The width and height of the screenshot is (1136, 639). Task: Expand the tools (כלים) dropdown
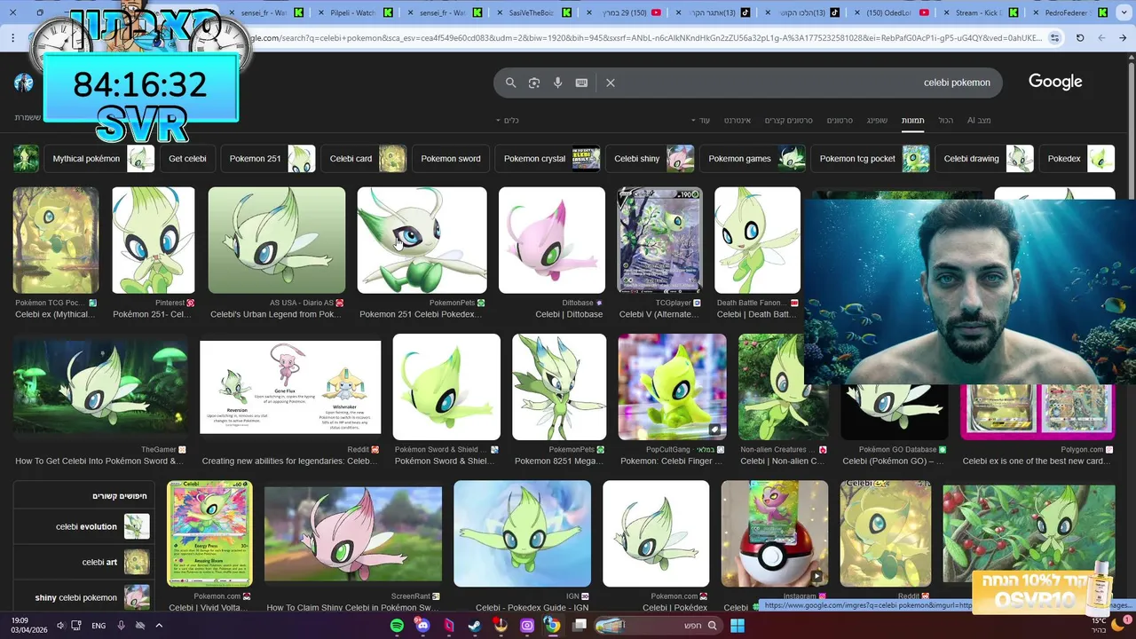coord(507,120)
